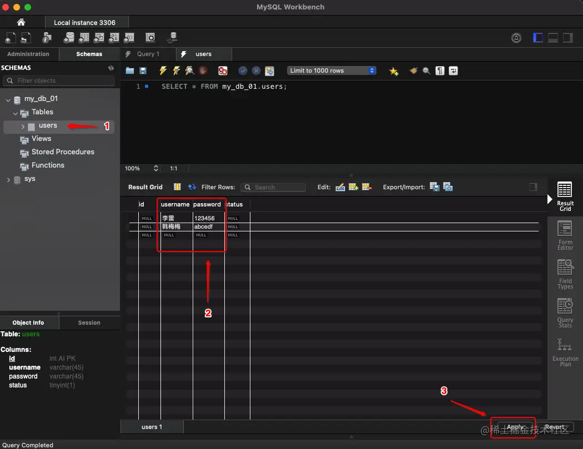The image size is (583, 449).
Task: Create a new stored procedure icon
Action: (x=114, y=38)
